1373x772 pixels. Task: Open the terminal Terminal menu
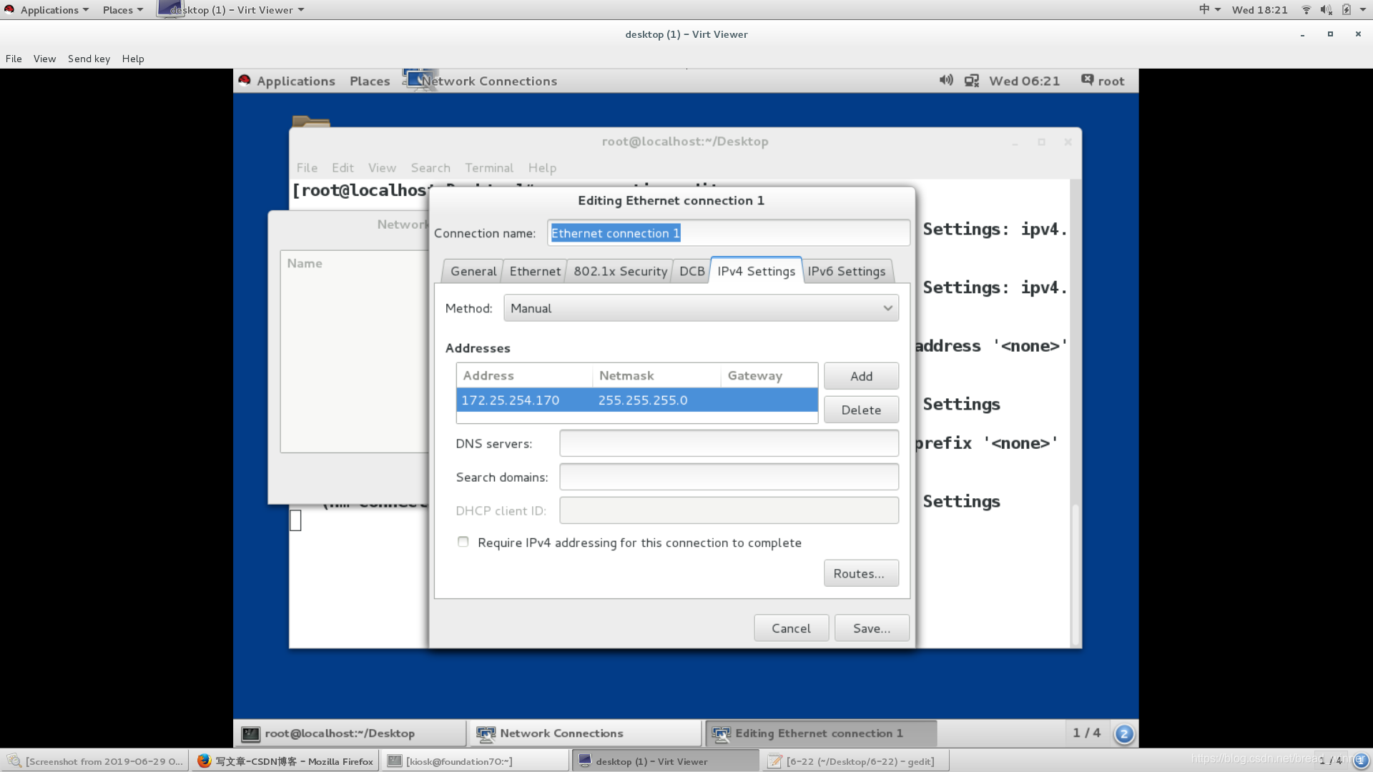pos(489,167)
